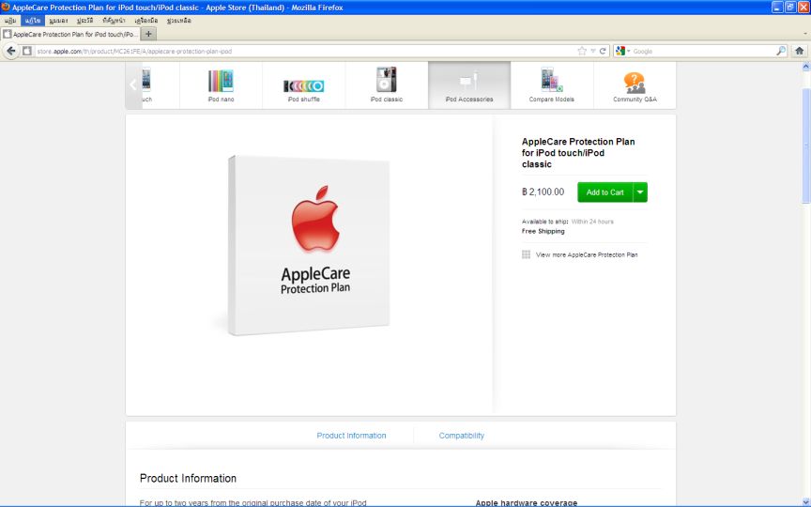The height and width of the screenshot is (507, 811).
Task: Open the iPod Accessories category
Action: click(x=468, y=84)
